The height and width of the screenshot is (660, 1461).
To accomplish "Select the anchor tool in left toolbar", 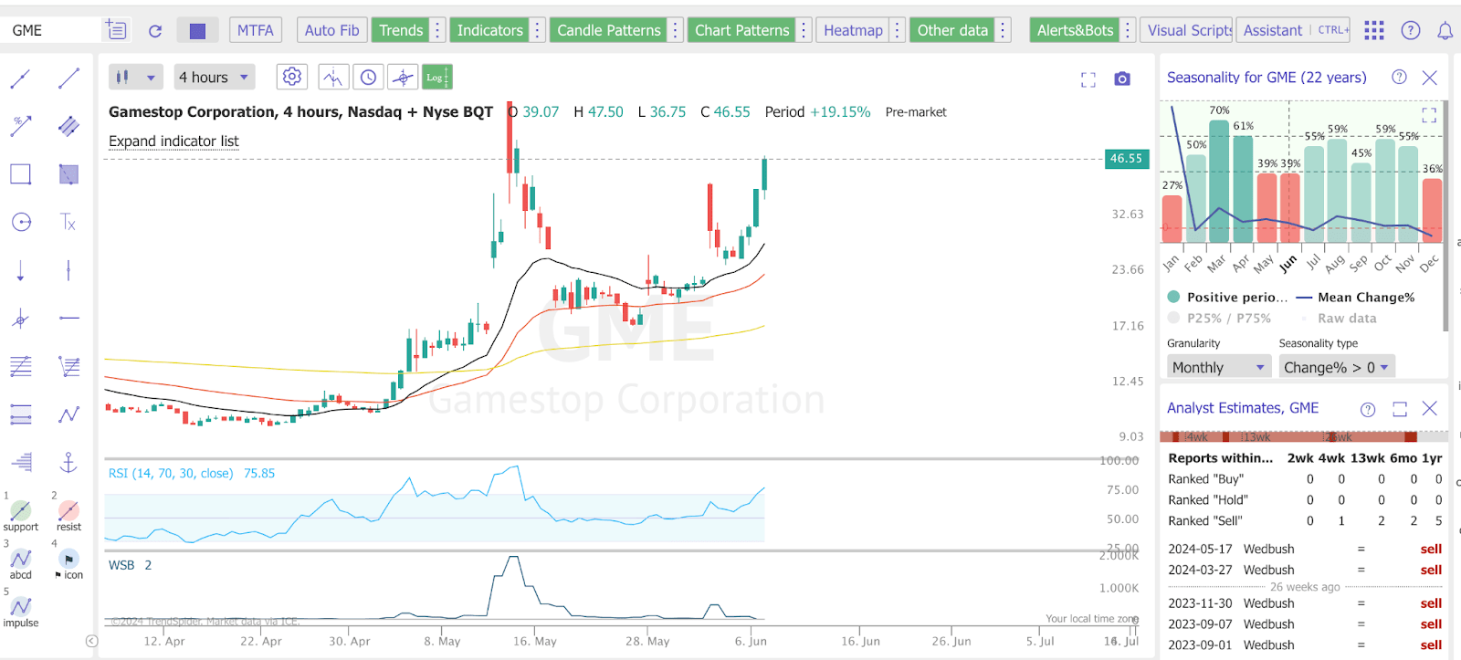I will pyautogui.click(x=68, y=463).
